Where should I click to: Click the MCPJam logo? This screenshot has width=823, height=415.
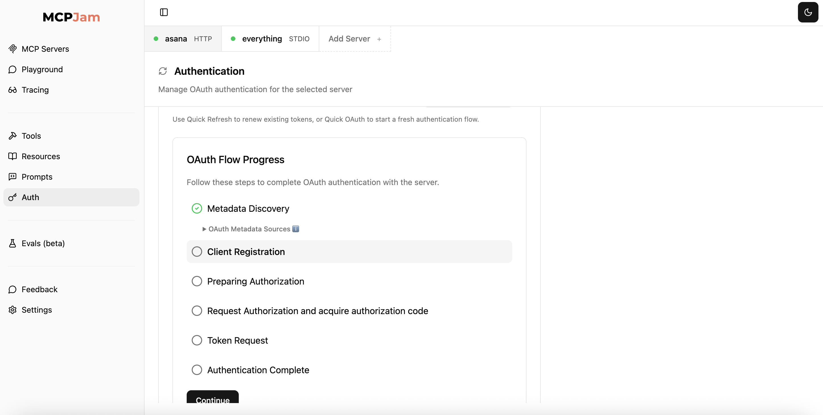[71, 17]
